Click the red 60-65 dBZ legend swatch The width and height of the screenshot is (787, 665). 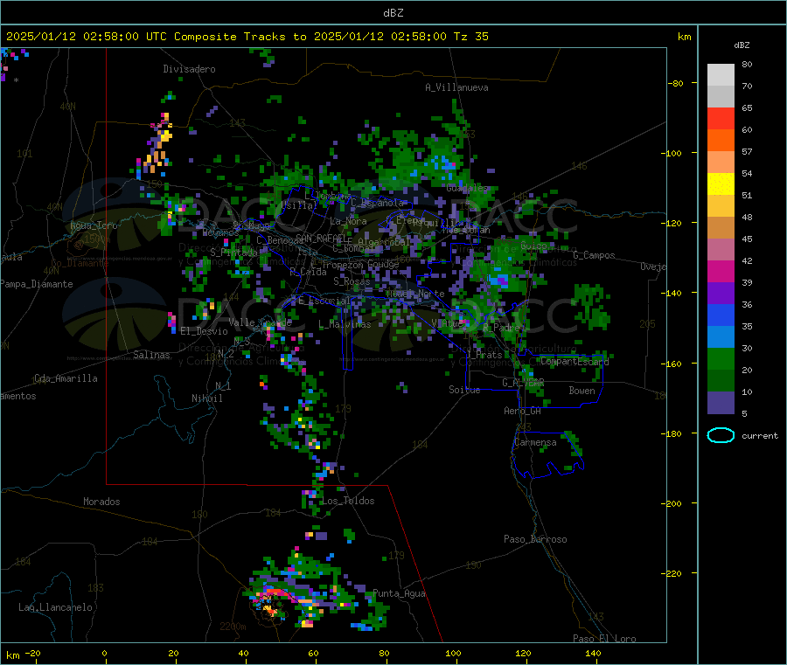[x=721, y=119]
